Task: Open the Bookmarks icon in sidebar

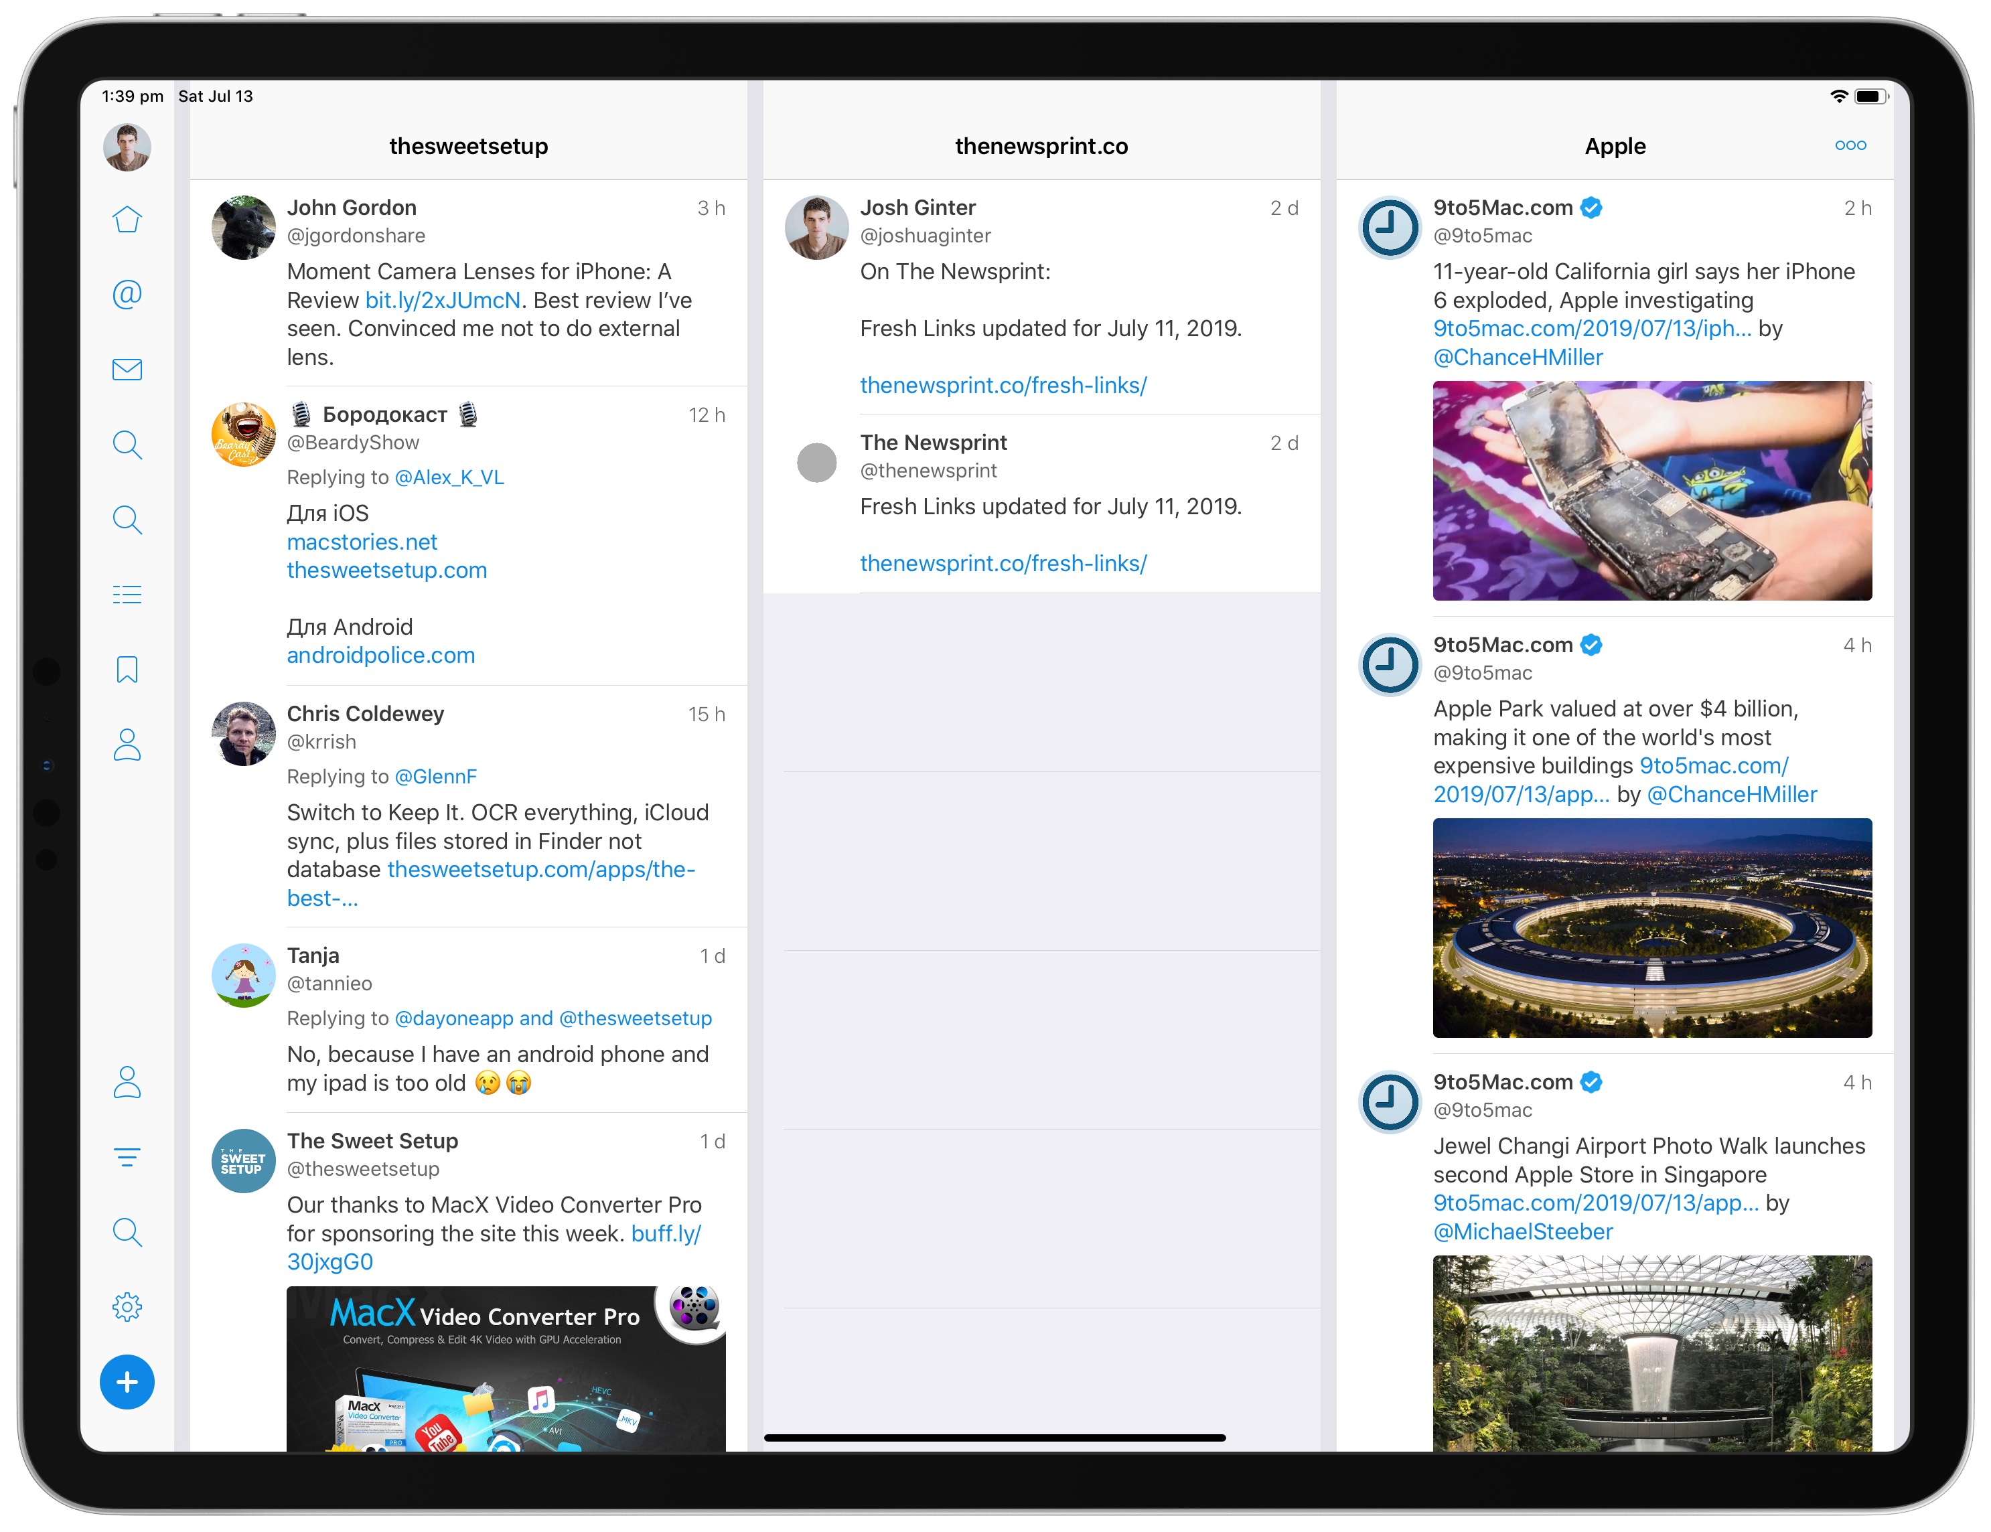Action: 127,670
